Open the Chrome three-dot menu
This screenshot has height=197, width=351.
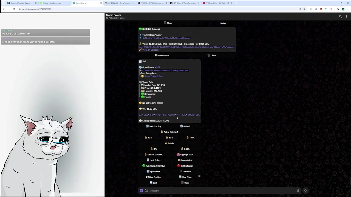(x=347, y=9)
